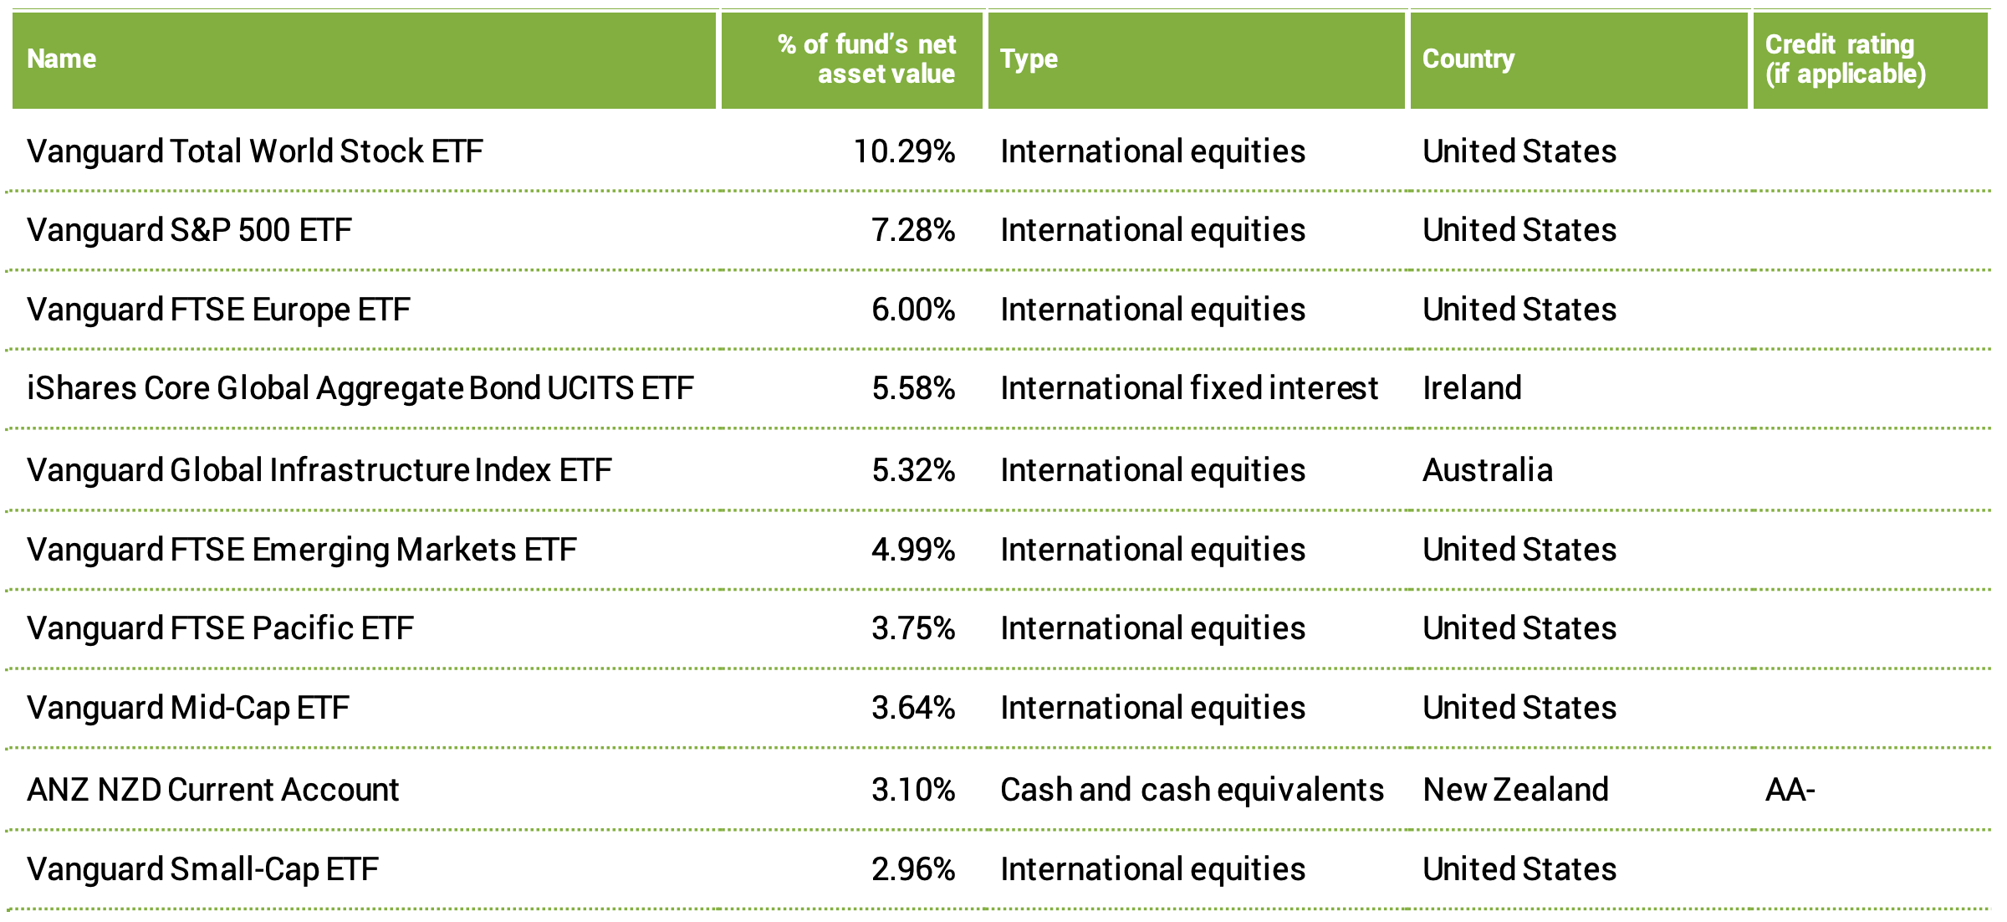Click the Vanguard FTSE Europe ETF entry
Image resolution: width=2007 pixels, height=922 pixels.
[x=218, y=310]
